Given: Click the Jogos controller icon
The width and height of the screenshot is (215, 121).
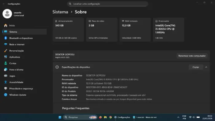Looking at the screenshot, I should point(6,76).
